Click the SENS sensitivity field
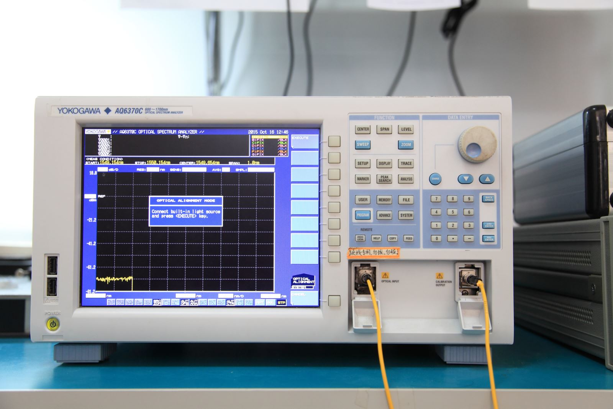Viewport: 613px width, 409px height. click(x=194, y=169)
